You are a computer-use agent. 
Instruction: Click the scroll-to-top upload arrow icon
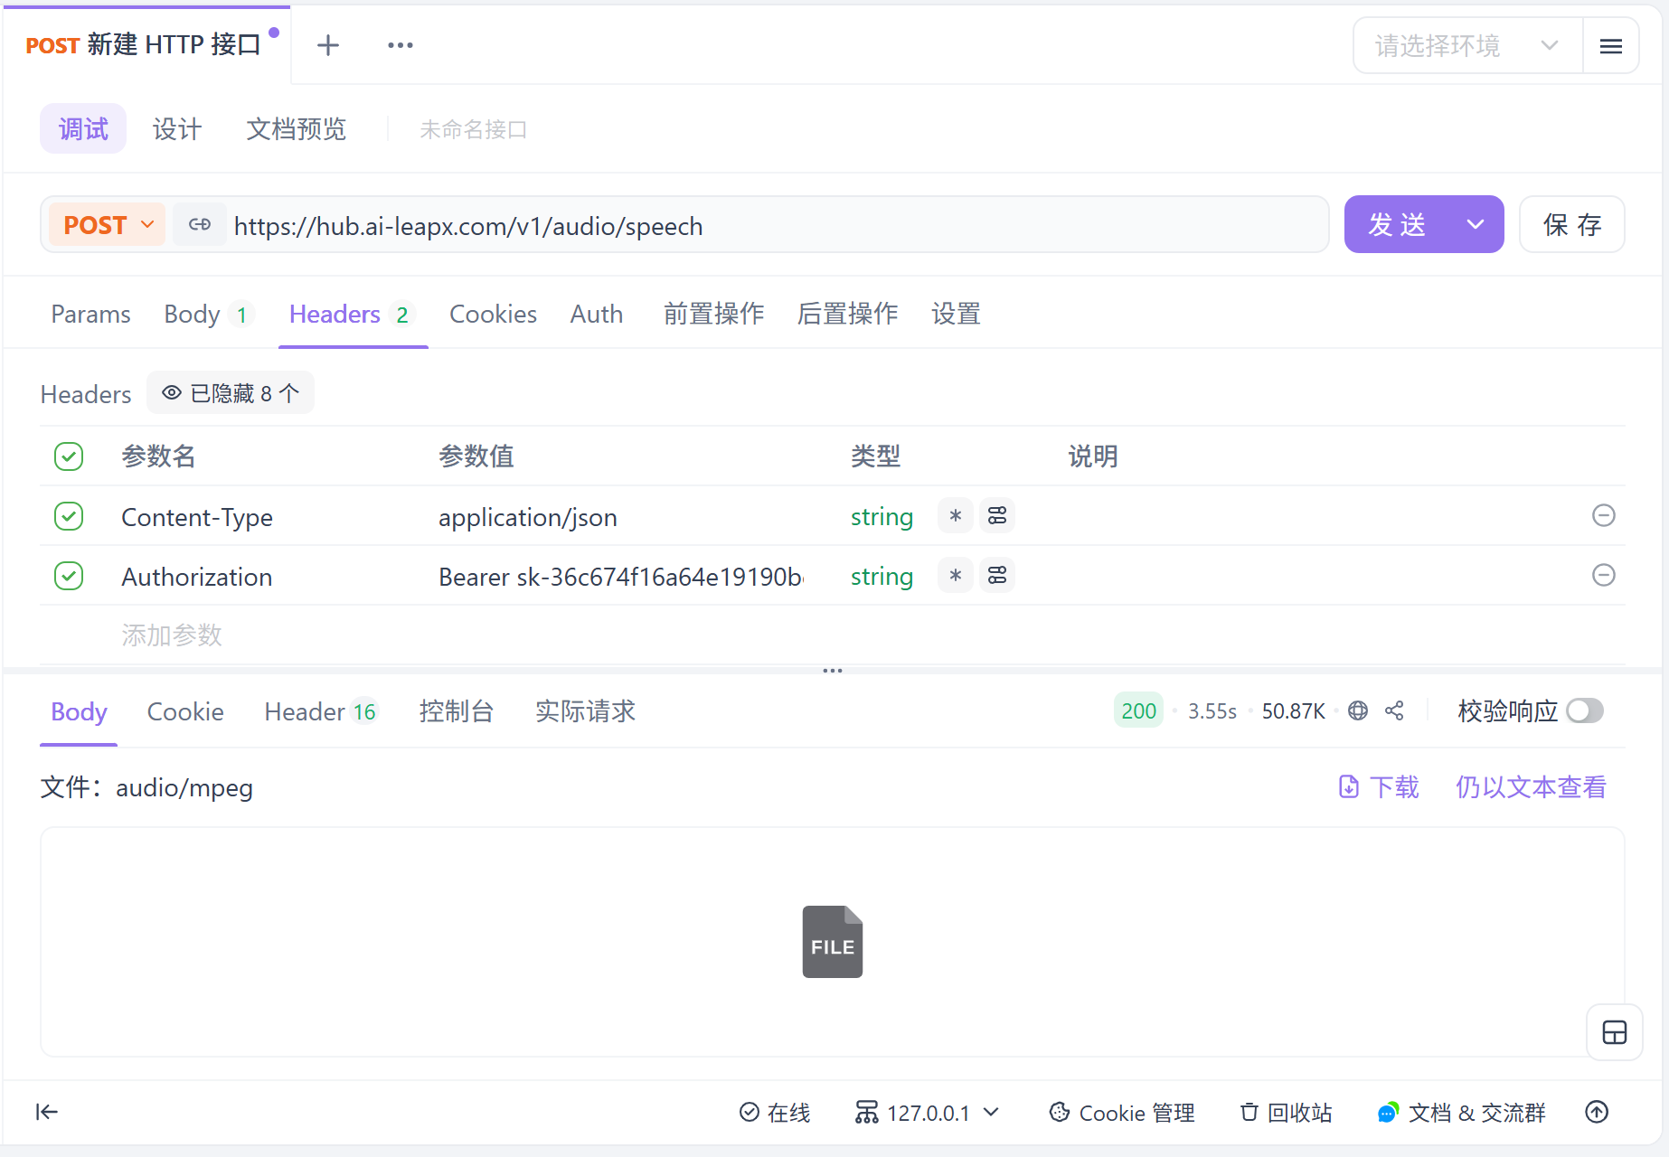point(1598,1112)
